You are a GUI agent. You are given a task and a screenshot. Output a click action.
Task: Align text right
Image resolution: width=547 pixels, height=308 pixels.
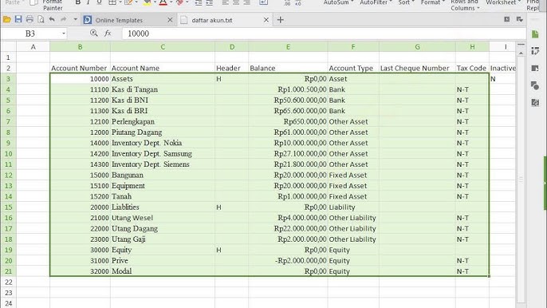click(x=247, y=2)
